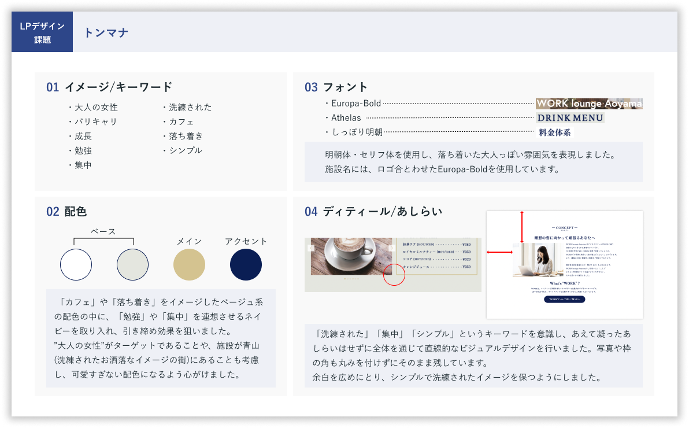Viewport: 689px width, 428px height.
Task: Click the トンマナ header title
Action: coord(106,32)
